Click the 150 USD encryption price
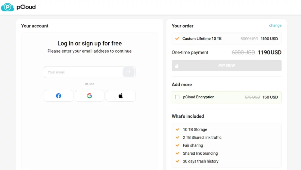Viewport: 301px width, 170px height. click(x=270, y=97)
